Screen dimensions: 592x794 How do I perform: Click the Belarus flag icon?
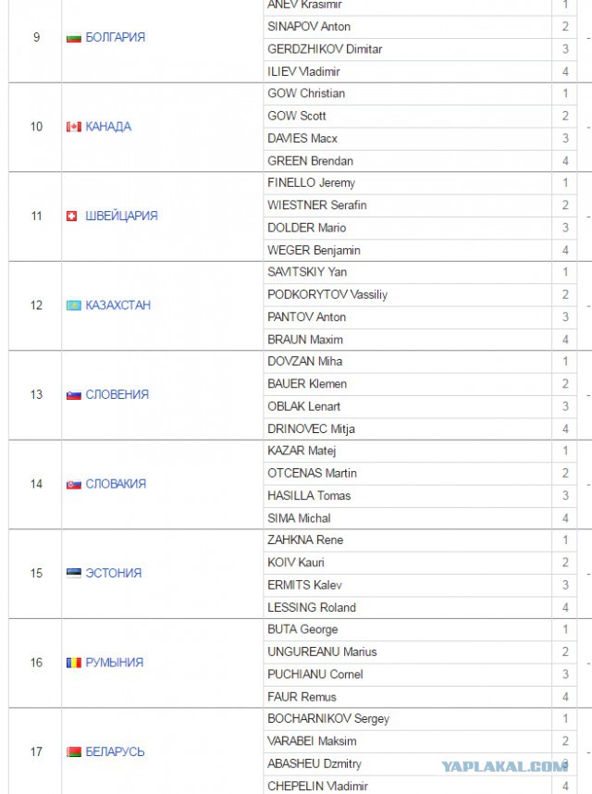point(74,752)
